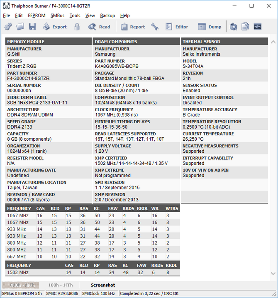The width and height of the screenshot is (278, 298).
Task: Open the Backup menu
Action: point(107,15)
